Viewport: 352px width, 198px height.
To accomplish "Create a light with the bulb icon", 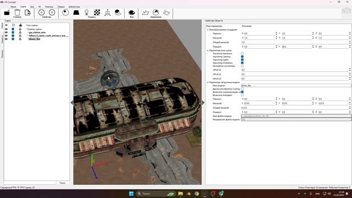I will point(87,12).
